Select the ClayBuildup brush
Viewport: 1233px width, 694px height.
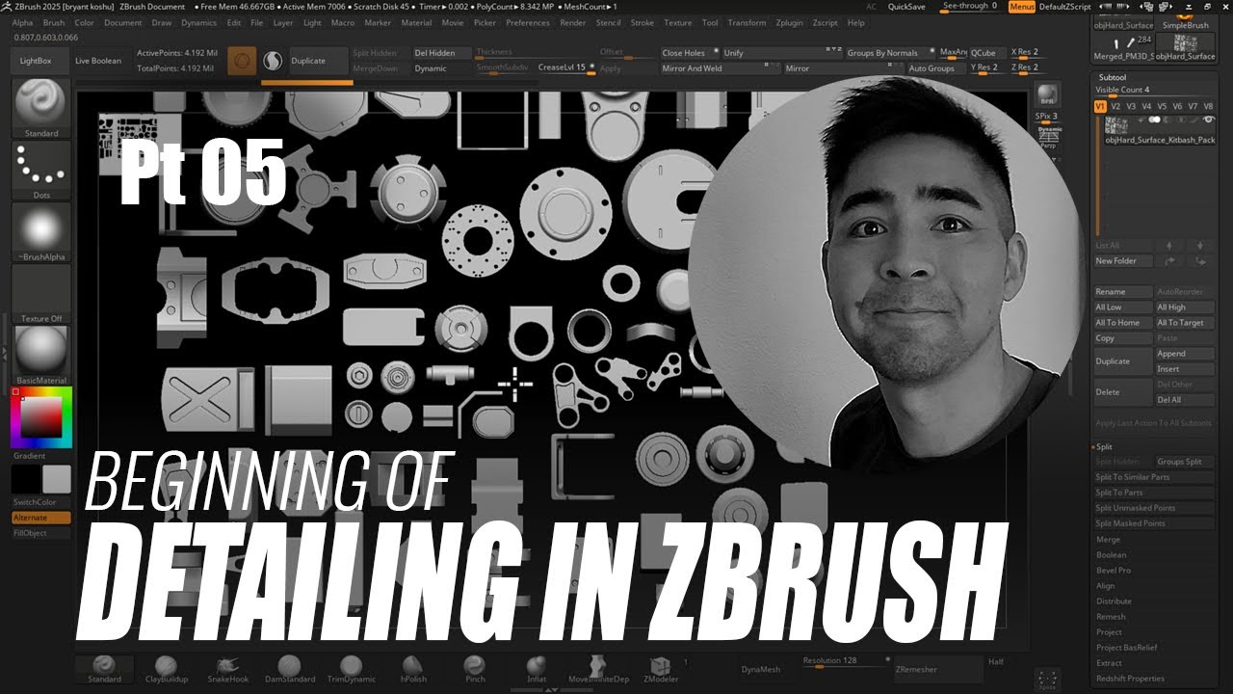click(x=166, y=669)
